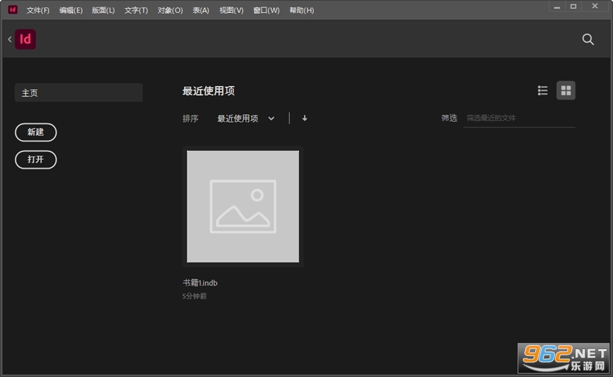The height and width of the screenshot is (377, 613).
Task: Open the 对象(O) menu
Action: (170, 10)
